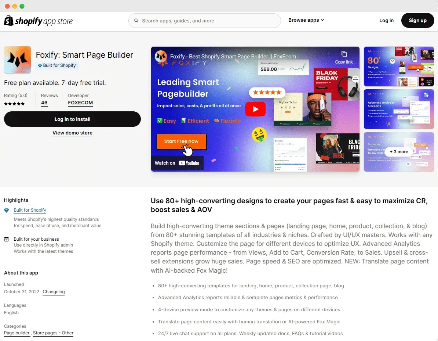
Task: Click the English language text
Action: coord(11,313)
